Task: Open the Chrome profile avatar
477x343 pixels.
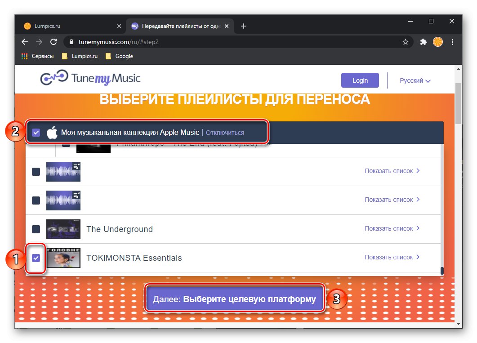Action: click(438, 42)
